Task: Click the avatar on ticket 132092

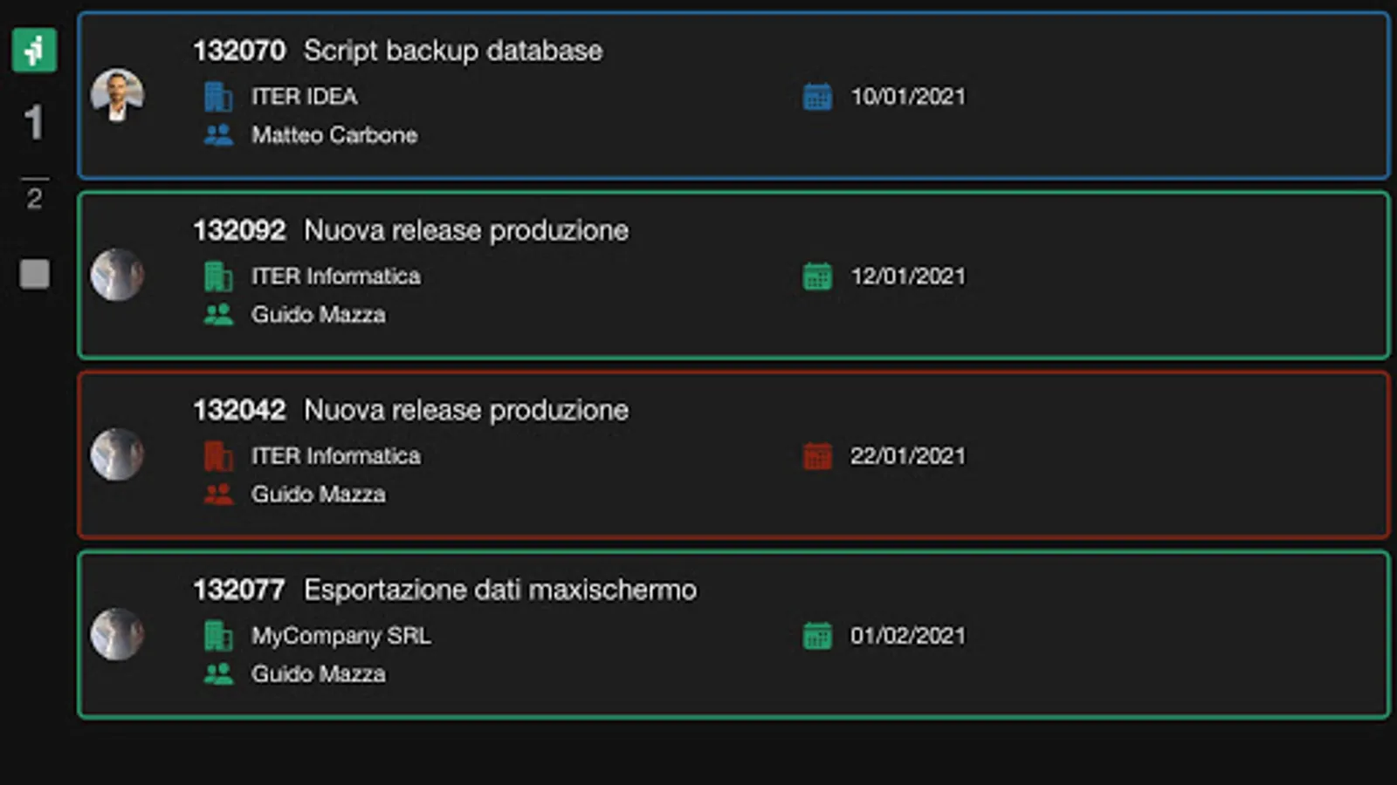Action: (117, 275)
